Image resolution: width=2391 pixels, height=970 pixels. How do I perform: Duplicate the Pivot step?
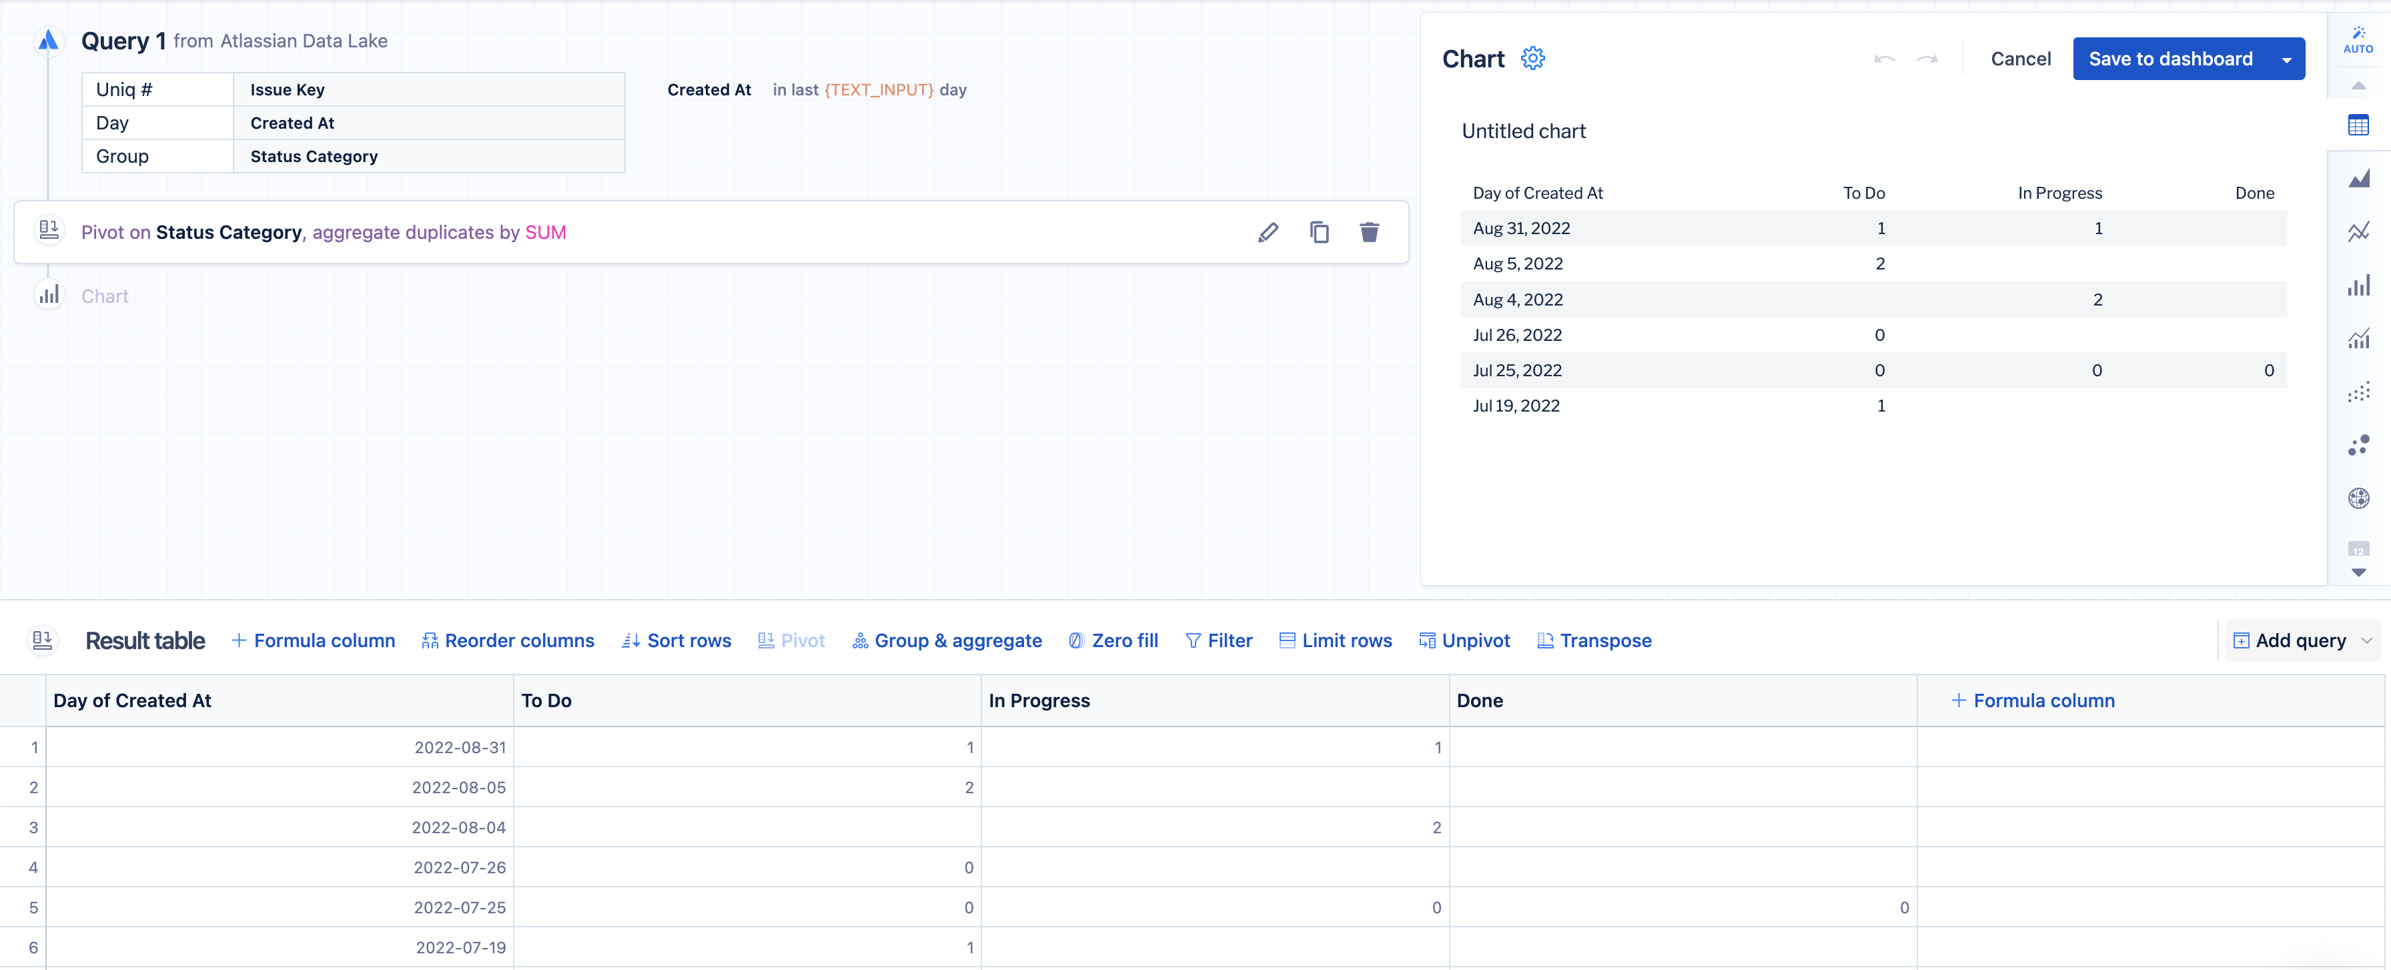(x=1319, y=232)
